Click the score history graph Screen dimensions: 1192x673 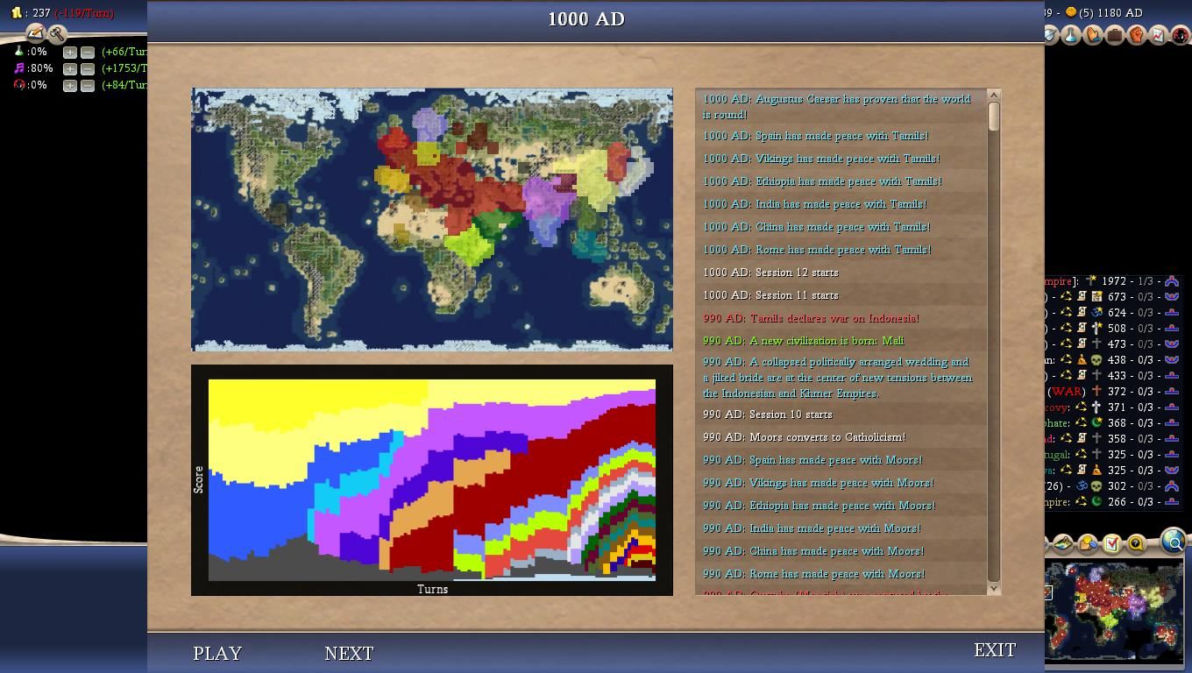click(x=432, y=480)
